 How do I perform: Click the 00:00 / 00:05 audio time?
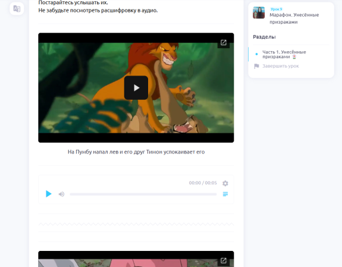(x=203, y=183)
